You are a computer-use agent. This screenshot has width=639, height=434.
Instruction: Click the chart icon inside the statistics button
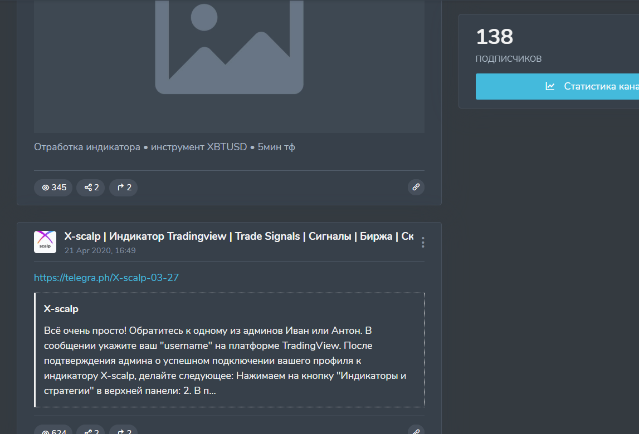[x=550, y=86]
